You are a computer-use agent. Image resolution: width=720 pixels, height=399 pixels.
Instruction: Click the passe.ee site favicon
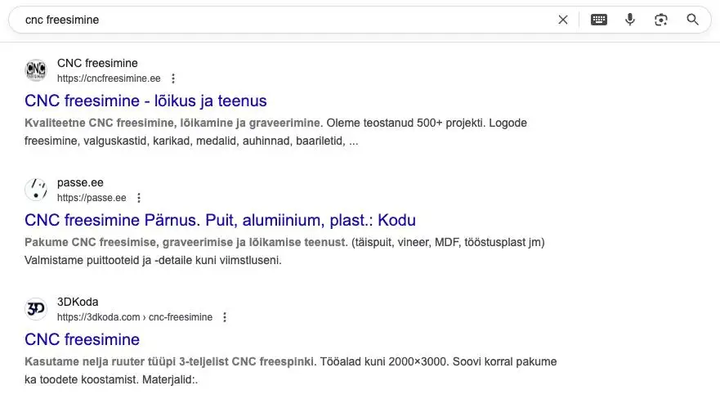coord(36,190)
